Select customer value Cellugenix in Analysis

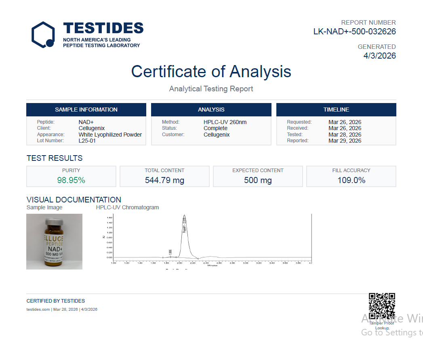[217, 135]
